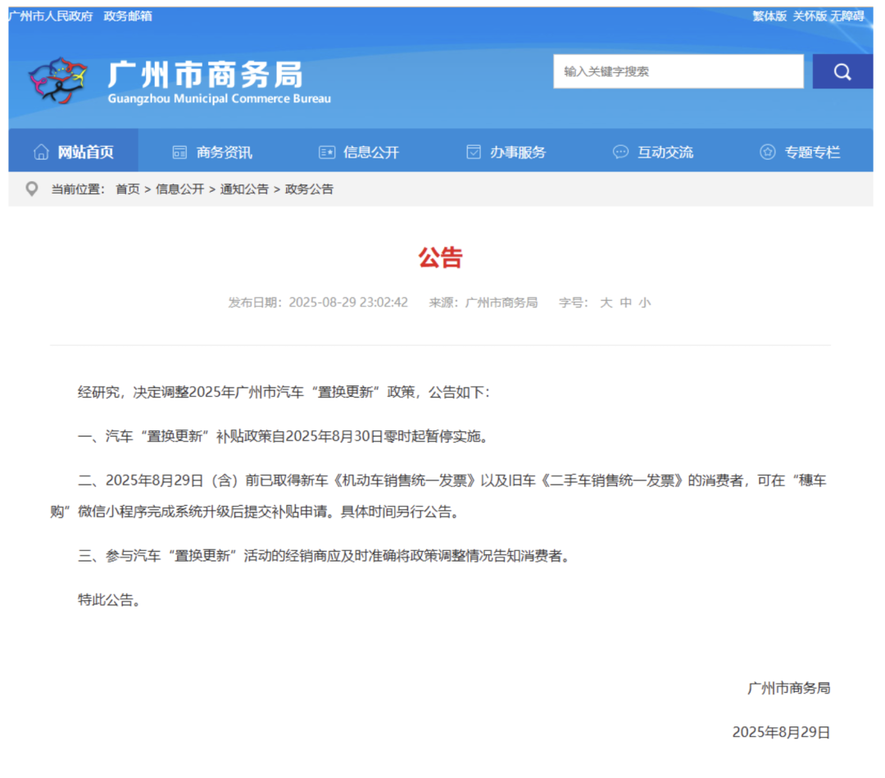Open the 办事服务 menu item

click(518, 152)
